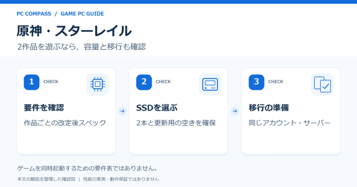Click the text 同じアカウント・サーバー
Screen dimensions: 357x187
(x=289, y=123)
